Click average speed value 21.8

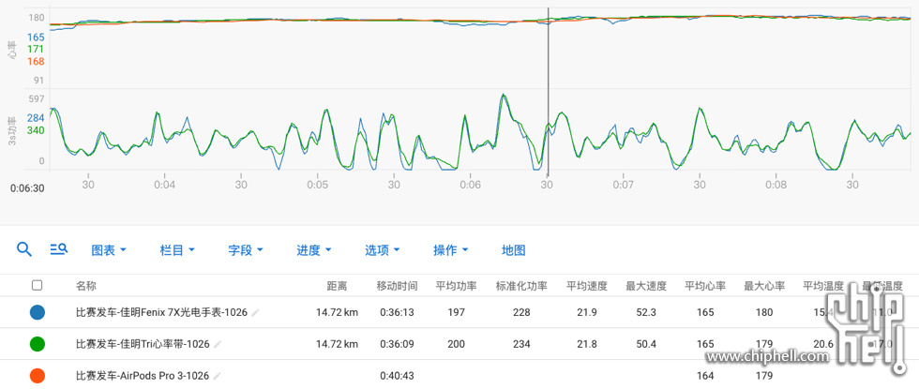(x=587, y=345)
